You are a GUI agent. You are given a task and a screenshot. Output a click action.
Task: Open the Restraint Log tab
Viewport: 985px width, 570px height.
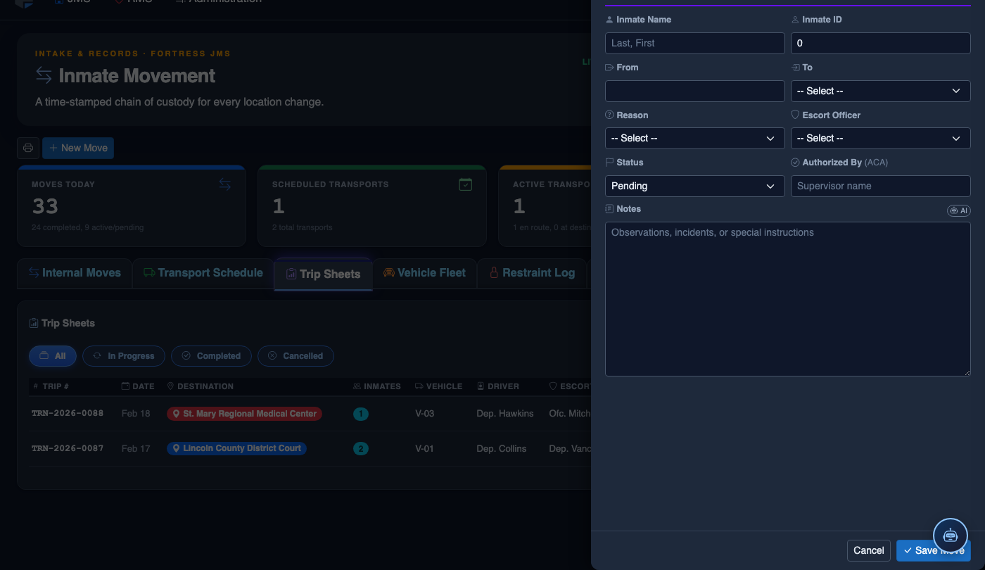point(532,273)
